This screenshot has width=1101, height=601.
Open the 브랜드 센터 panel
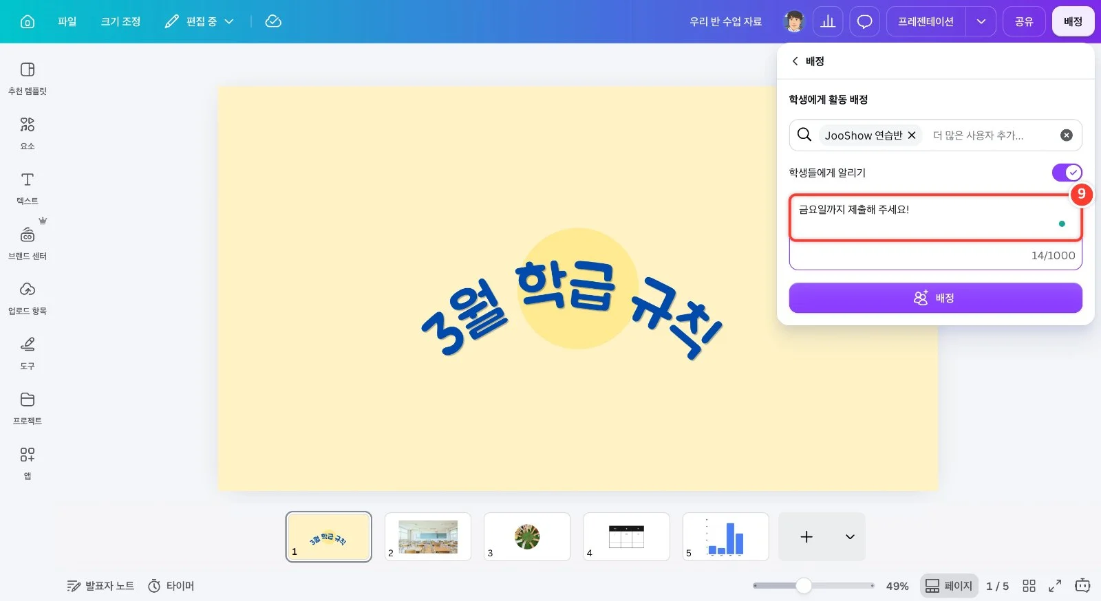click(28, 243)
